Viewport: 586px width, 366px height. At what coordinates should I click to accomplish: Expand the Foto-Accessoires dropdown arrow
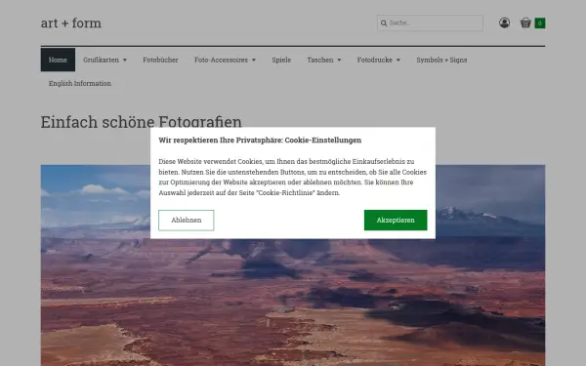point(254,61)
